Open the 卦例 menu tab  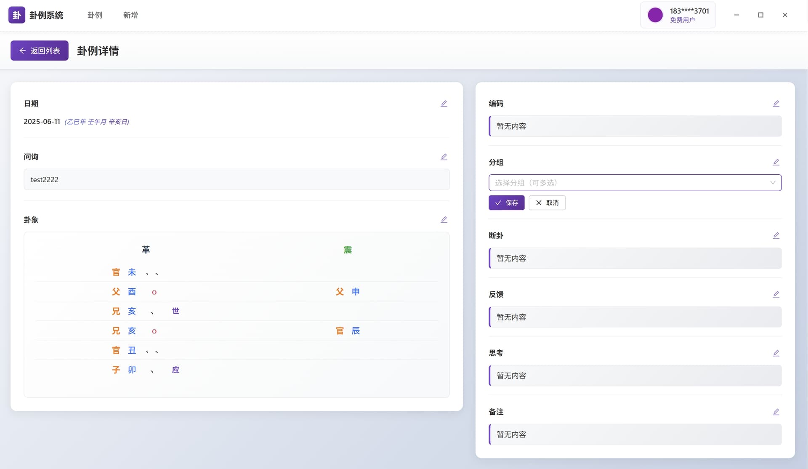(x=95, y=15)
